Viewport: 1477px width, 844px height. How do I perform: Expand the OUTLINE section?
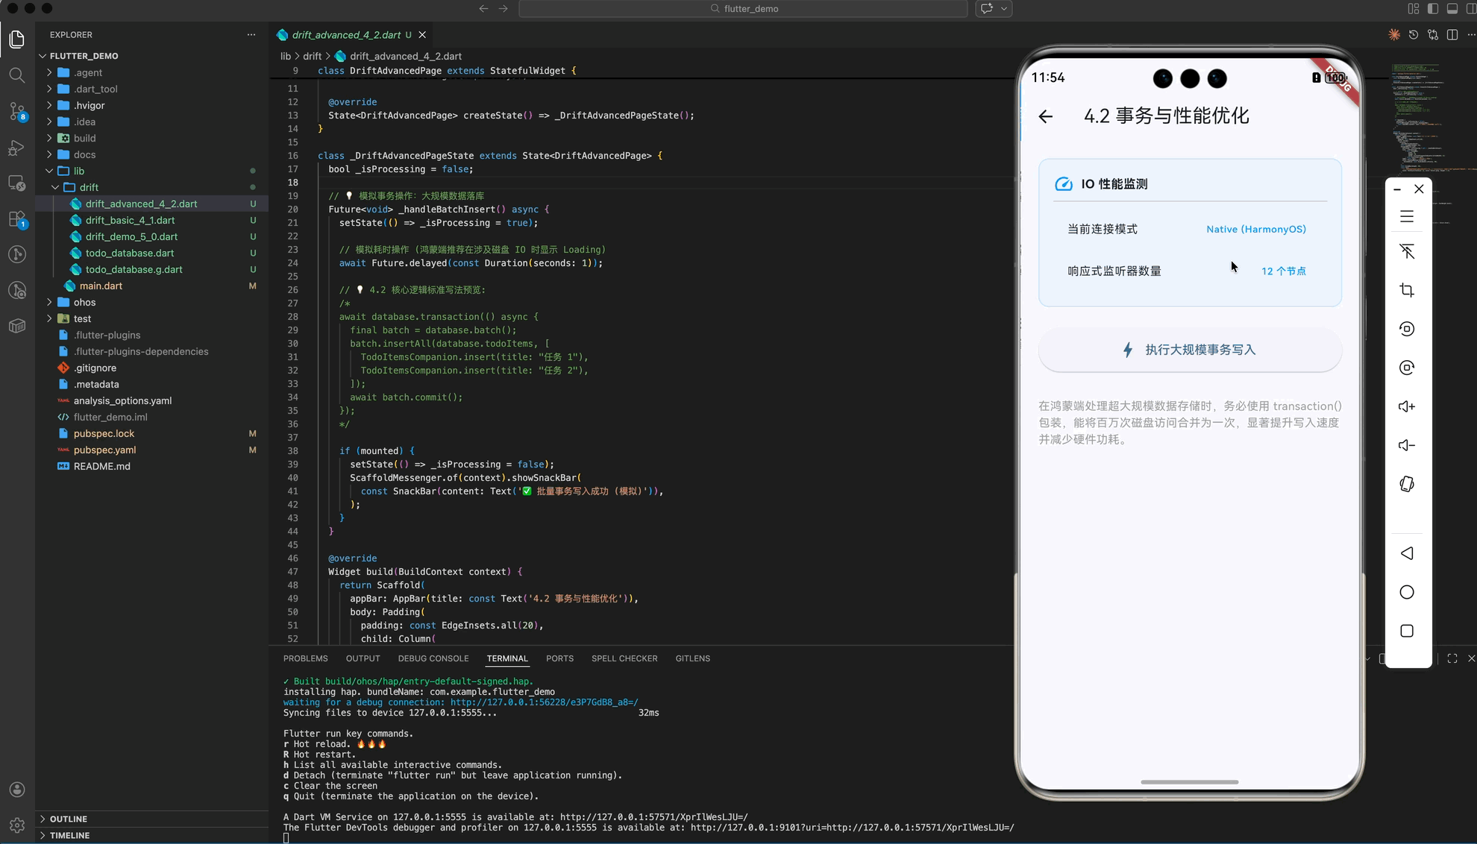[x=68, y=819]
